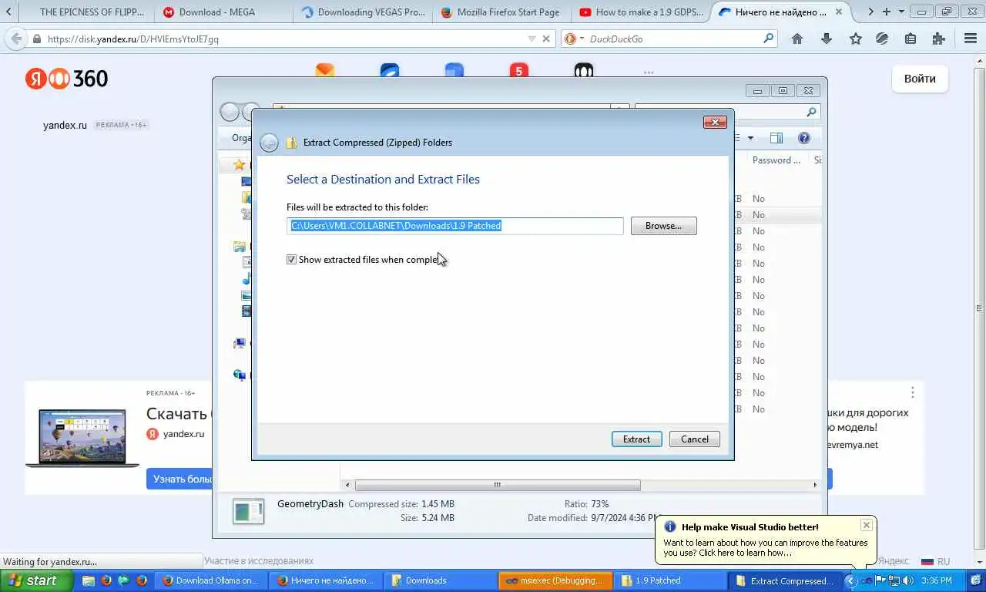Click the Yandex 360 logo
The width and height of the screenshot is (986, 592).
click(x=67, y=78)
